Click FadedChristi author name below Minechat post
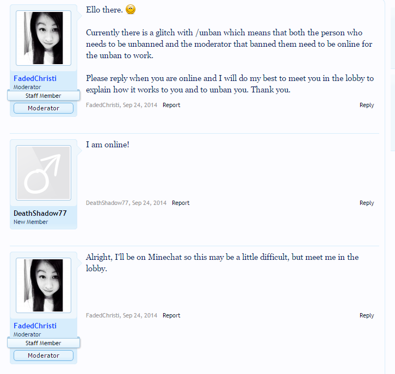Image resolution: width=395 pixels, height=374 pixels. pyautogui.click(x=102, y=315)
